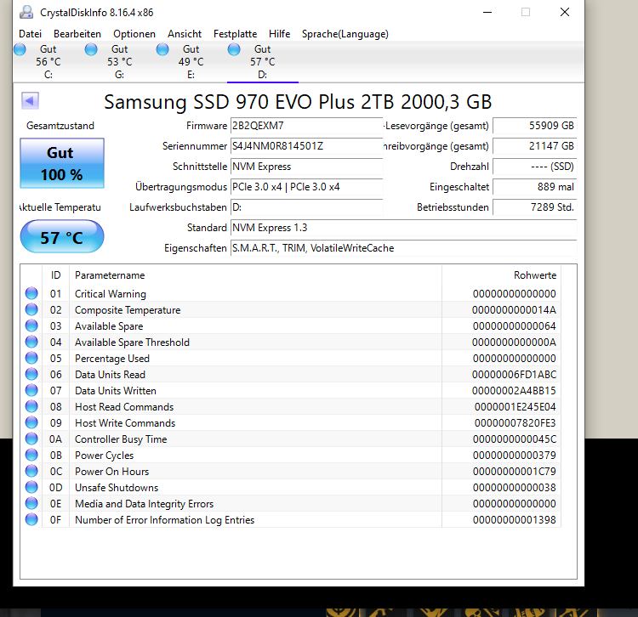Click status orb of Percentage Used row
Image resolution: width=638 pixels, height=617 pixels.
[31, 358]
